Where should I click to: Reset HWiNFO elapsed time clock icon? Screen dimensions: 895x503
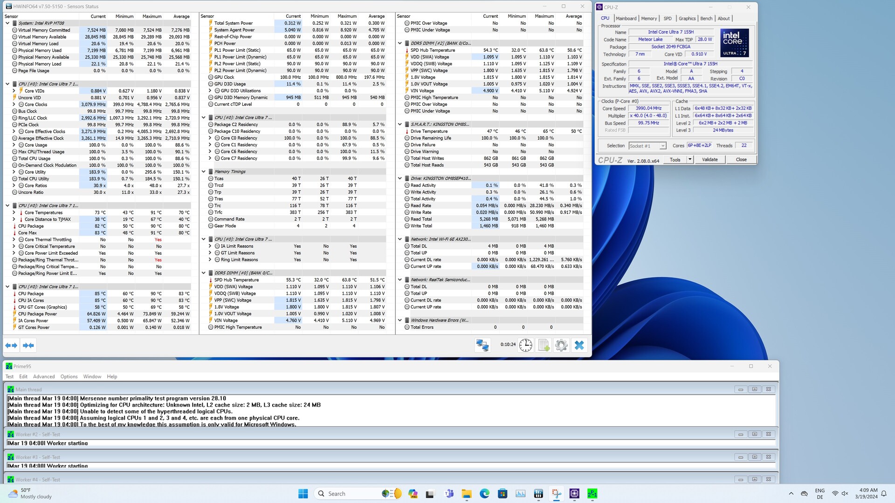coord(526,345)
